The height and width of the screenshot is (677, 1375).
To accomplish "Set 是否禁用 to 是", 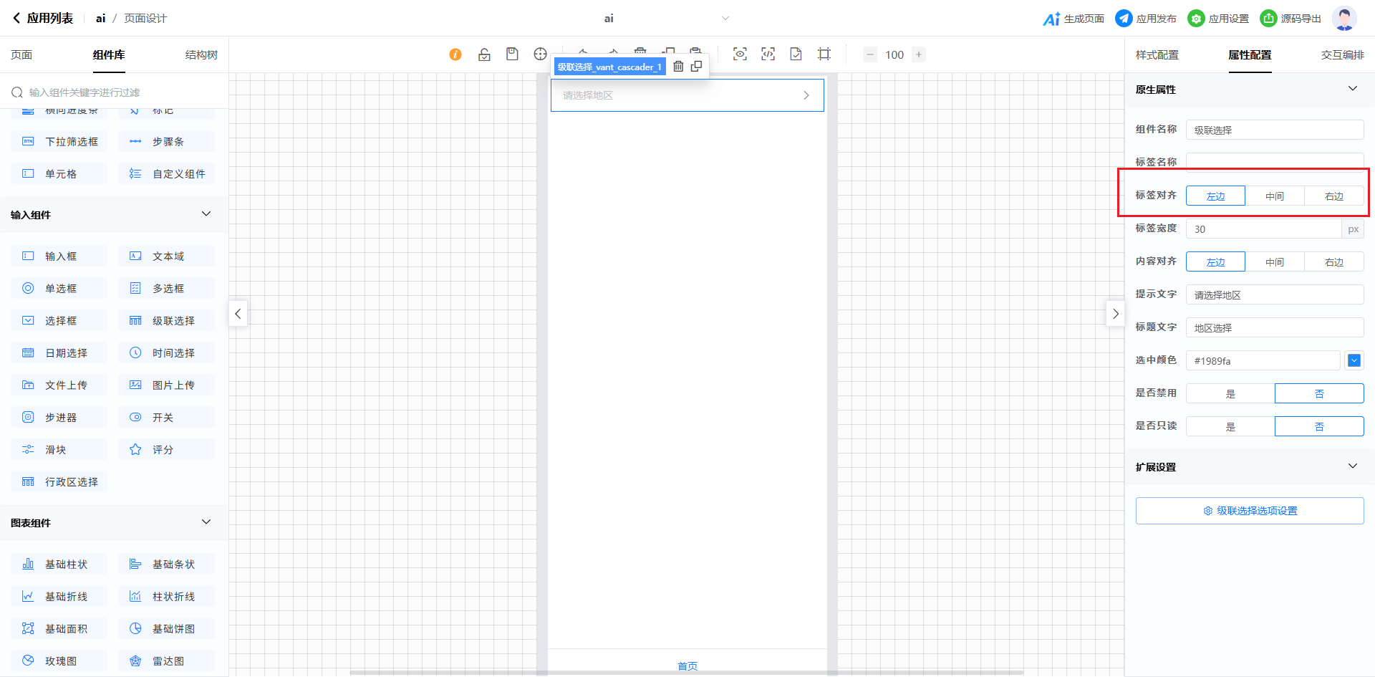I will tap(1230, 394).
